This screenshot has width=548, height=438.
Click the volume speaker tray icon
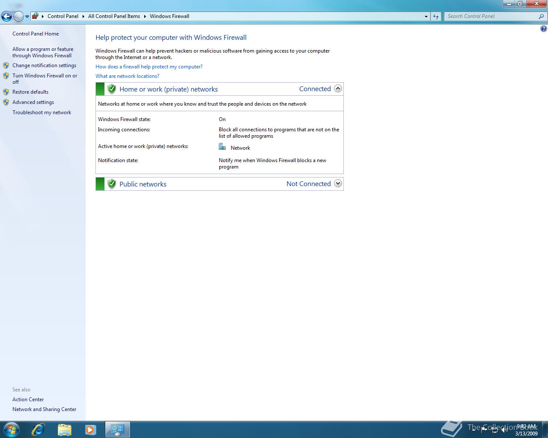coord(505,430)
